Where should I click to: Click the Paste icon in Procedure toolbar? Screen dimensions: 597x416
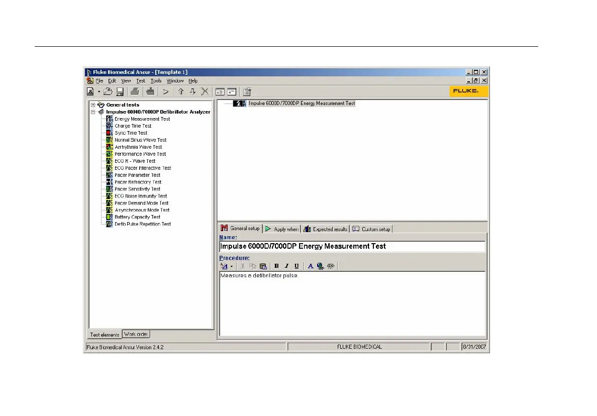tap(263, 266)
